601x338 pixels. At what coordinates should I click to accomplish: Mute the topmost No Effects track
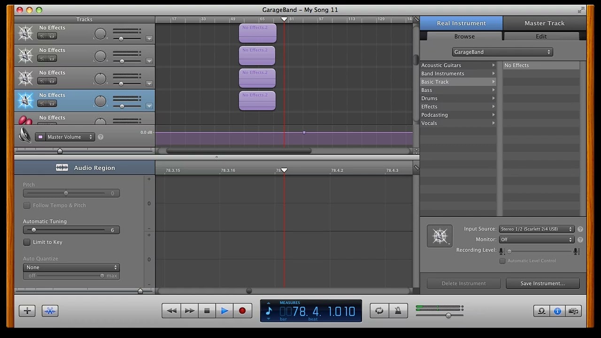[x=42, y=36]
